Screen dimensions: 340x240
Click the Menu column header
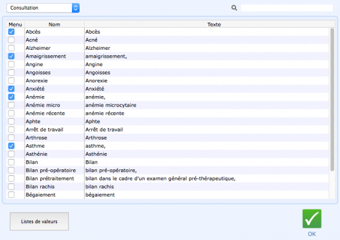(x=16, y=25)
